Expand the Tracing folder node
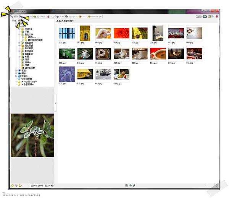This screenshot has width=229, height=198. pos(19,29)
